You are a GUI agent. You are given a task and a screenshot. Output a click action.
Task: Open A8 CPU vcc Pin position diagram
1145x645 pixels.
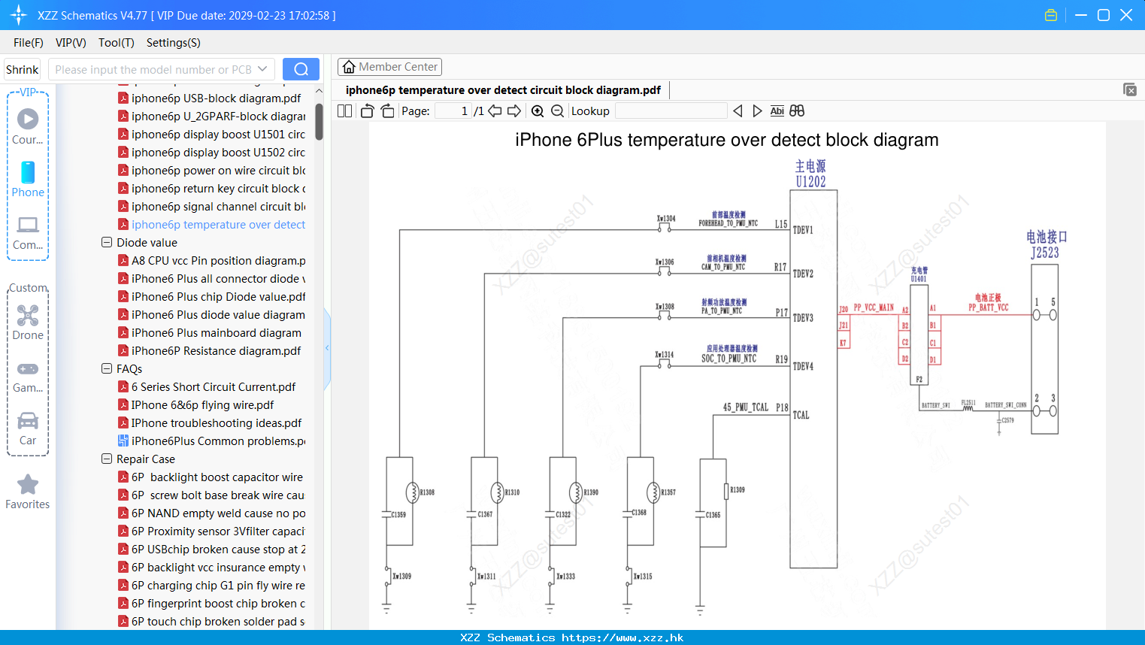point(212,261)
